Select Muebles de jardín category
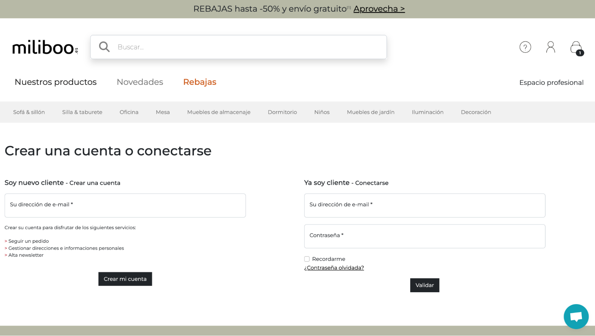This screenshot has width=595, height=336. point(371,112)
